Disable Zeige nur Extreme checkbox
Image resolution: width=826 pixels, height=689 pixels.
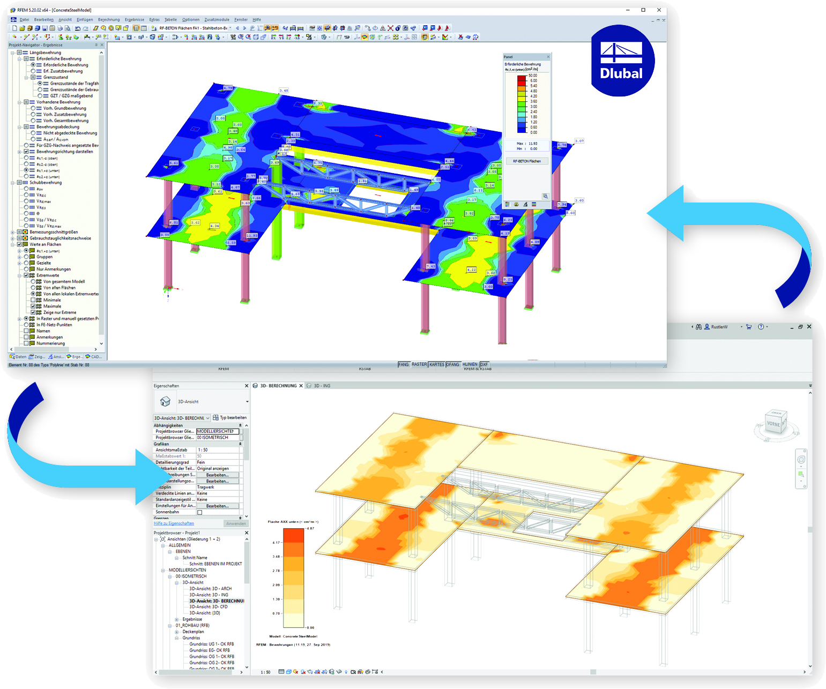(33, 312)
